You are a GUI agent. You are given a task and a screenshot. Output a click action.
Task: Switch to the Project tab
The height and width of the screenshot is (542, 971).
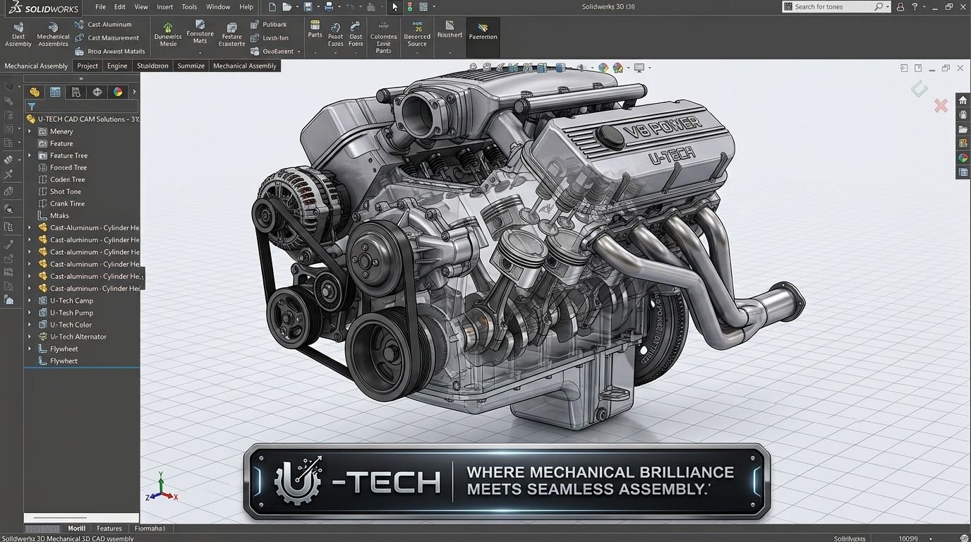[x=88, y=66]
